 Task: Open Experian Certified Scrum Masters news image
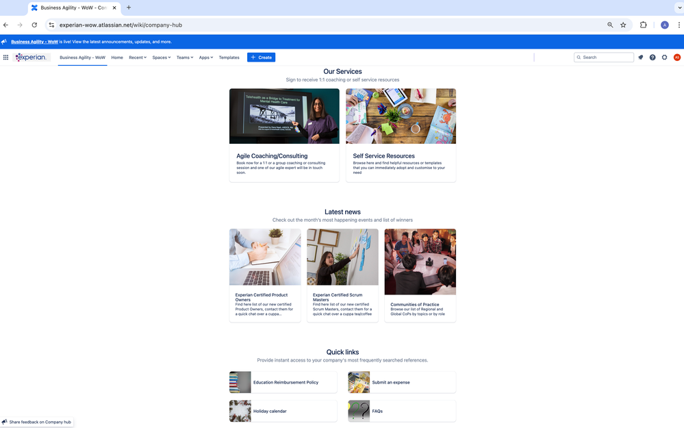(342, 257)
